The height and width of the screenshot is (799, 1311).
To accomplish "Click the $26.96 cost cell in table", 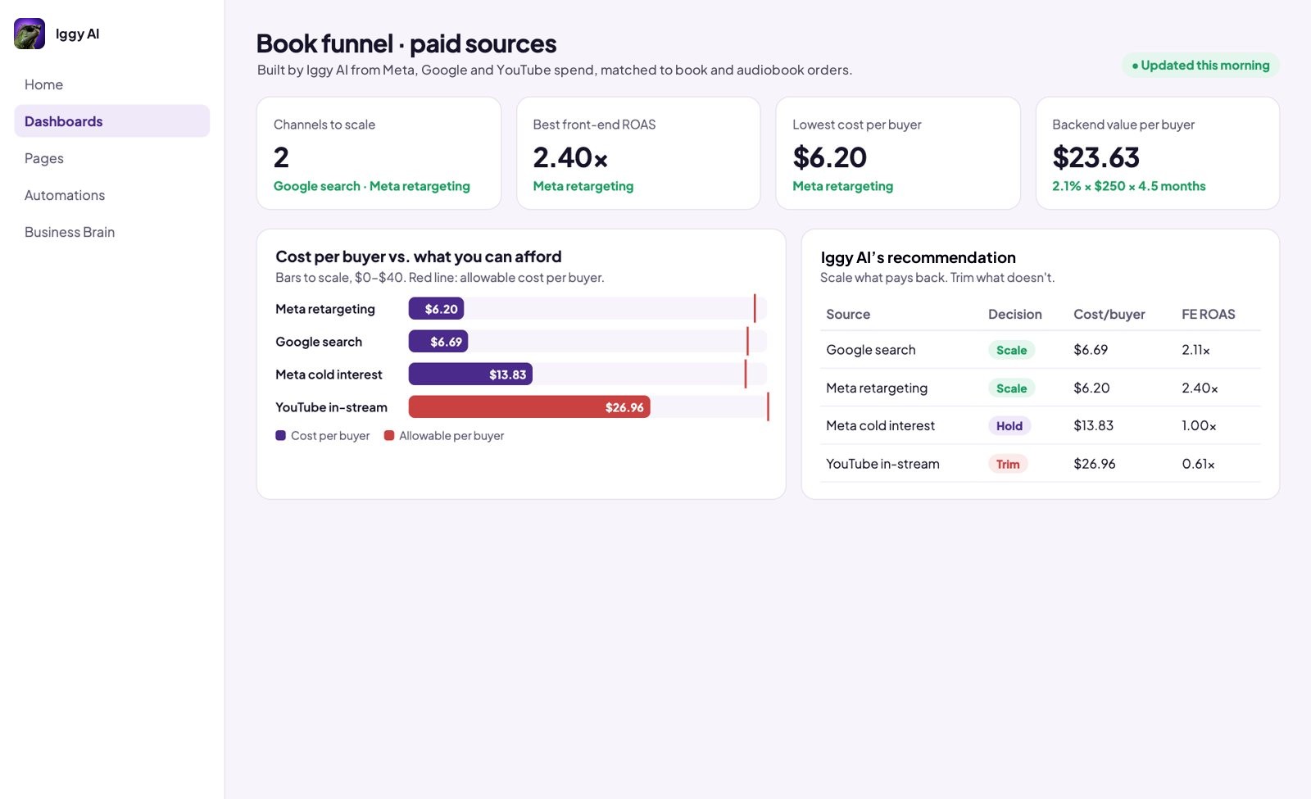I will pyautogui.click(x=1095, y=464).
